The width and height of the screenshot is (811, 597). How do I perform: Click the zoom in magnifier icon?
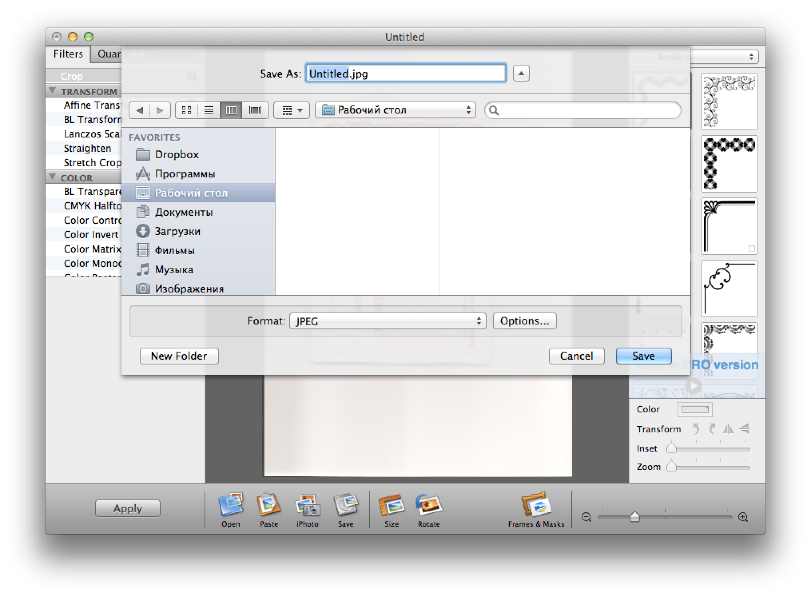(x=743, y=517)
